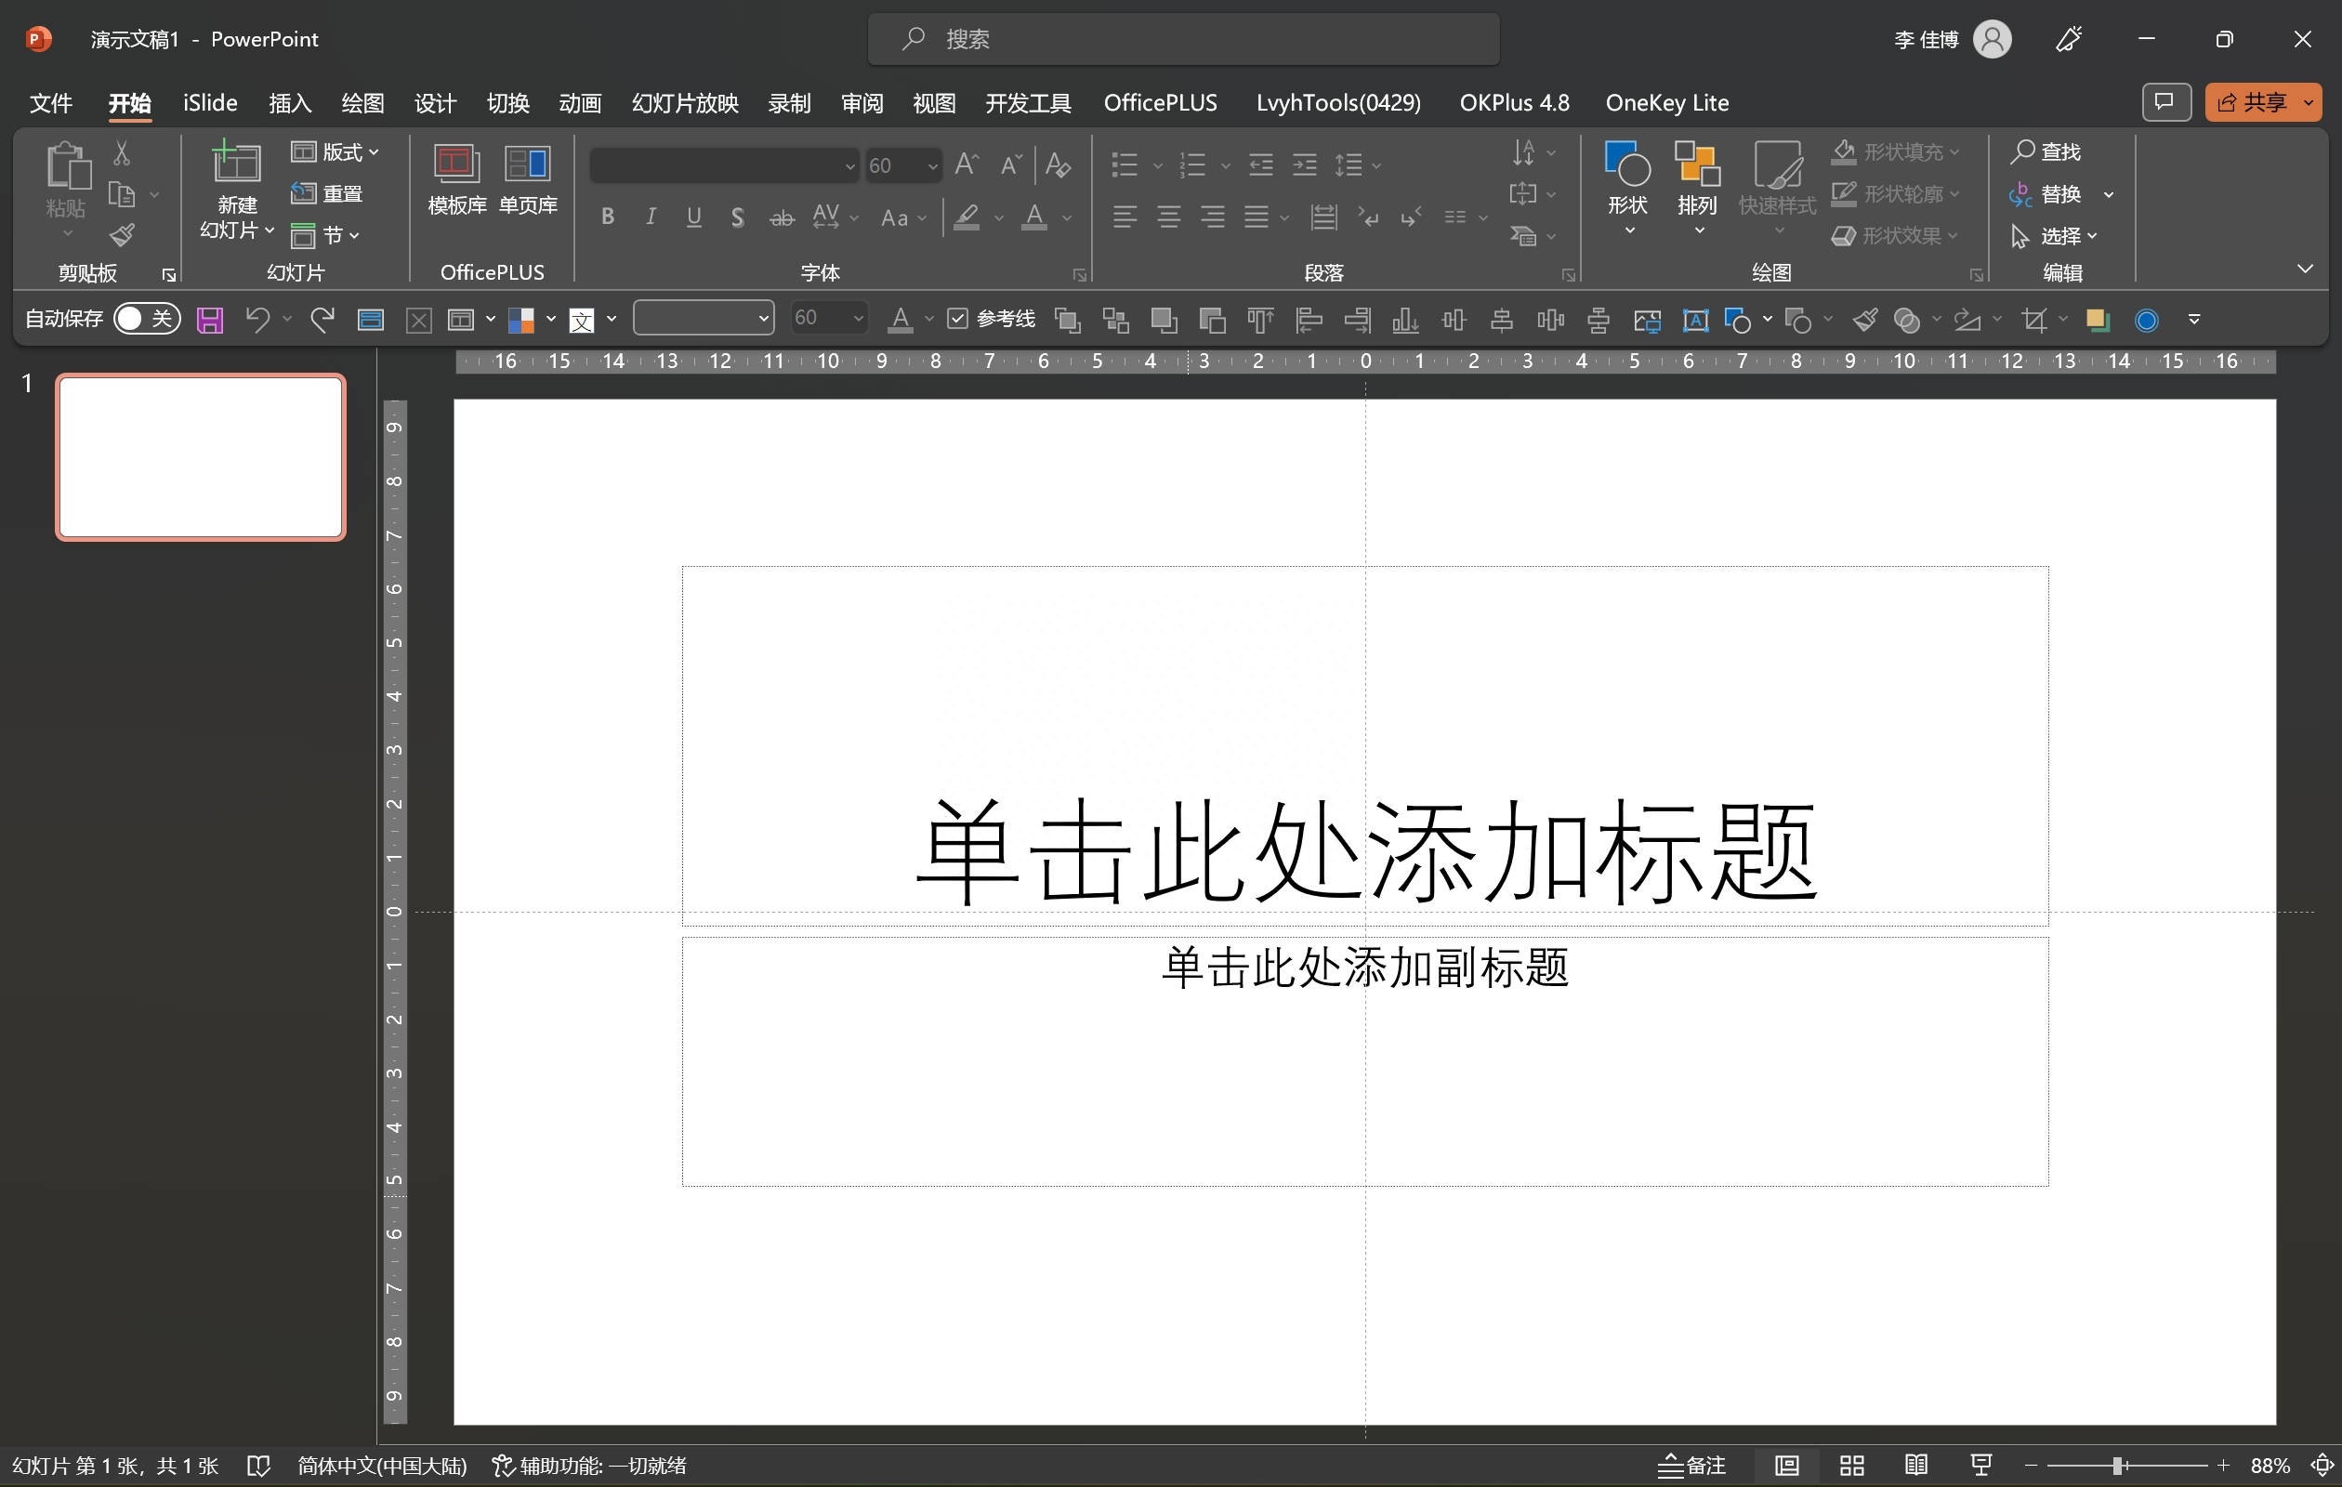Screen dimensions: 2342x1487
Task: Click the 重置 reset slide button
Action: pyautogui.click(x=327, y=193)
